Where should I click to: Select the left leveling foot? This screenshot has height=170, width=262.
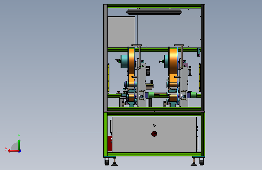[115, 162]
